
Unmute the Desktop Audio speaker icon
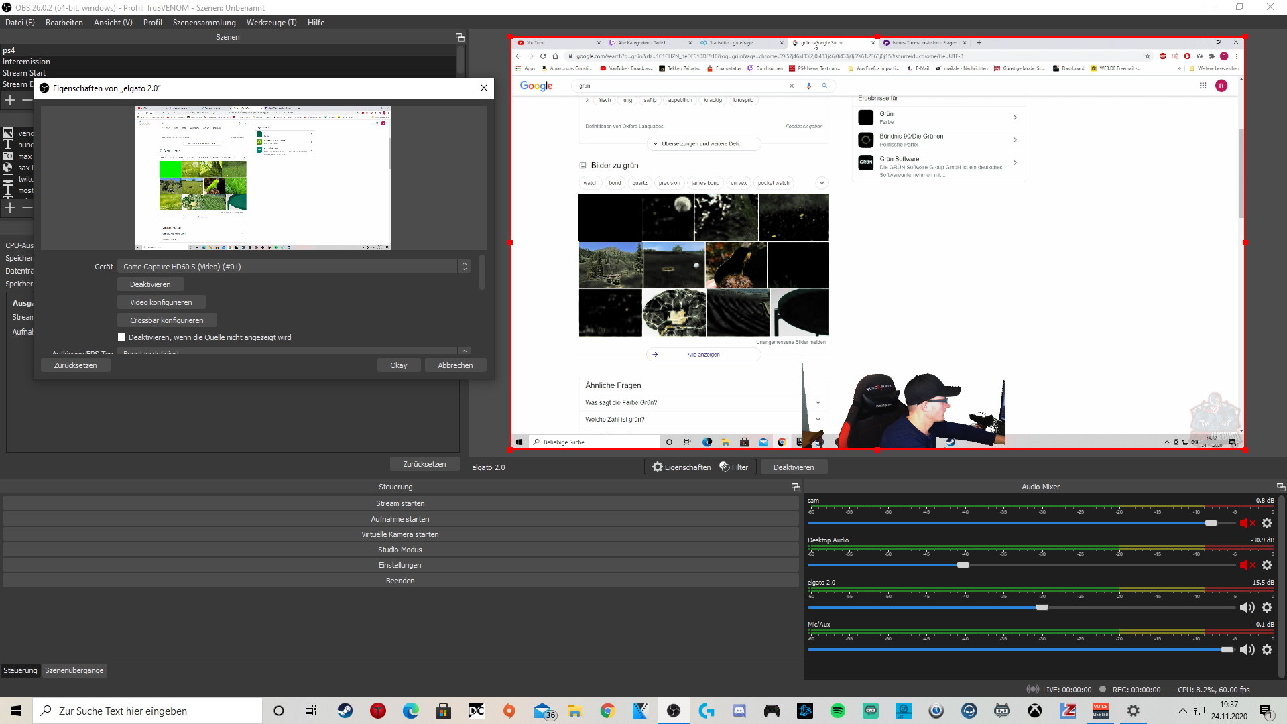1247,565
